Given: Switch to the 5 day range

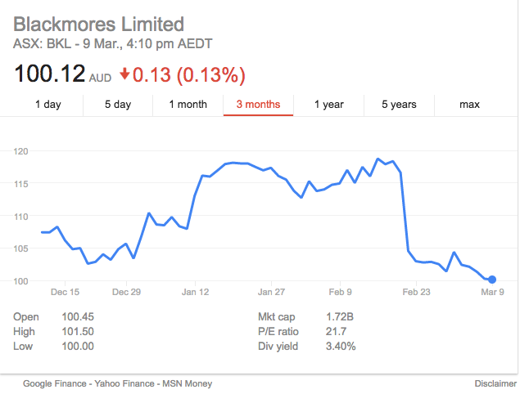Looking at the screenshot, I should point(118,105).
